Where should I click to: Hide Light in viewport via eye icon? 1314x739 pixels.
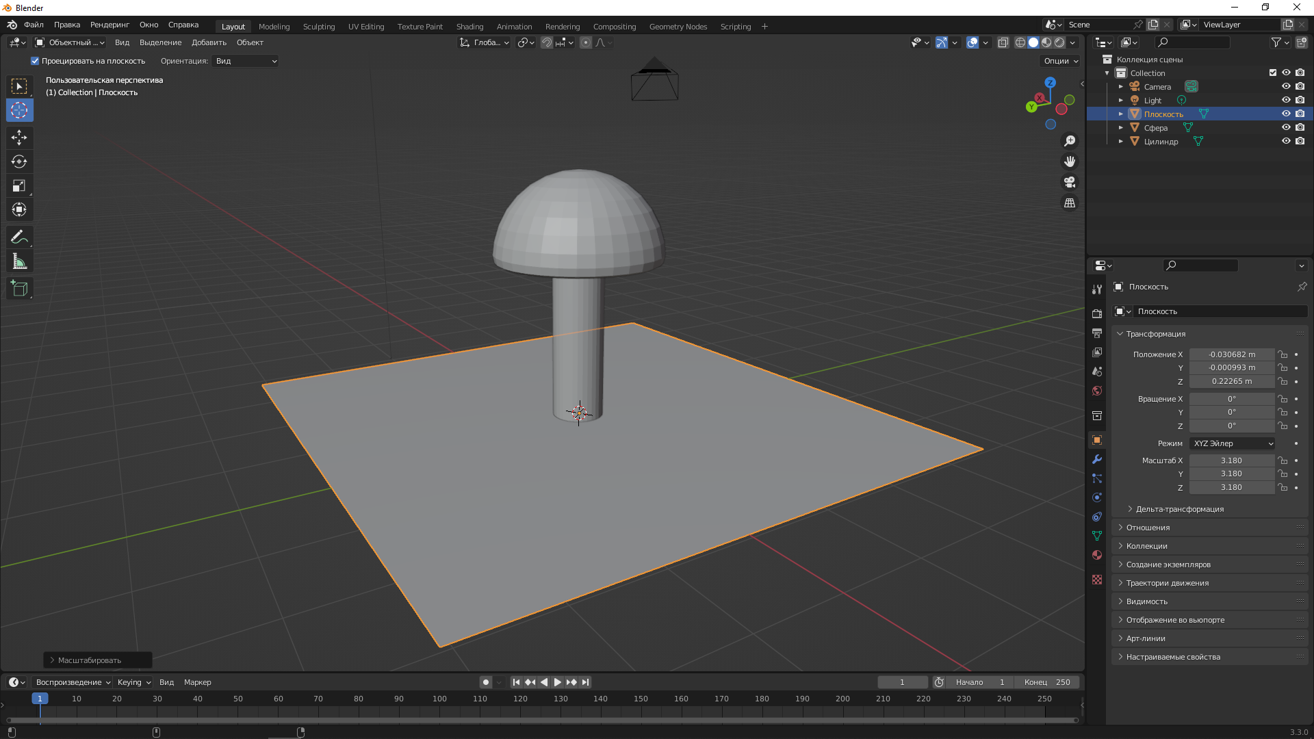tap(1286, 100)
